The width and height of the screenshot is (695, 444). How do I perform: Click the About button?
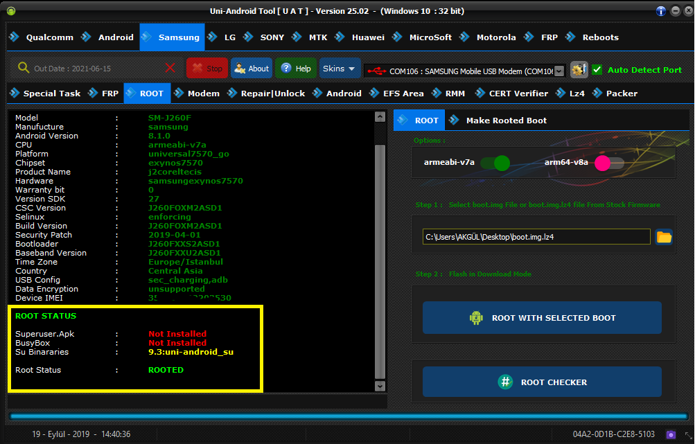[252, 69]
